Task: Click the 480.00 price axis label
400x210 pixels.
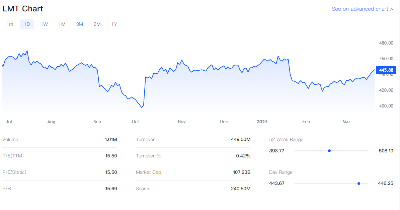Action: pos(386,43)
